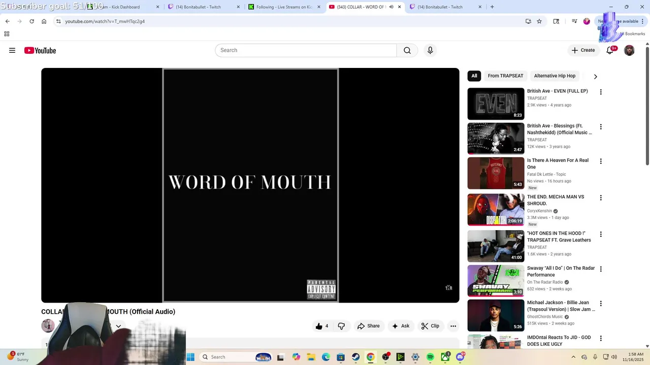
Task: Switch to the Kick Dashboard tab
Action: coord(124,7)
